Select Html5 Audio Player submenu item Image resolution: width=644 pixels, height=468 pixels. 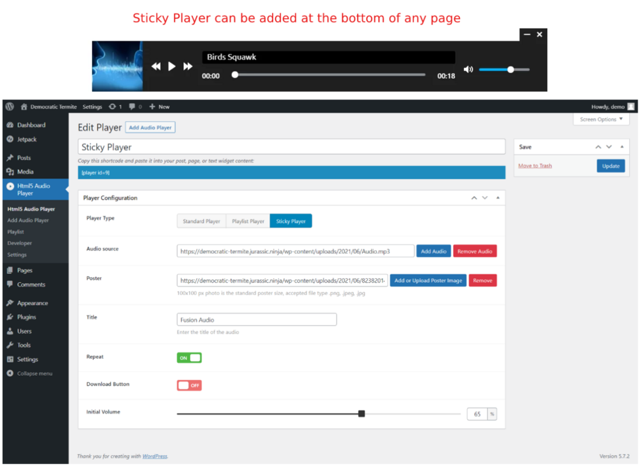(31, 209)
